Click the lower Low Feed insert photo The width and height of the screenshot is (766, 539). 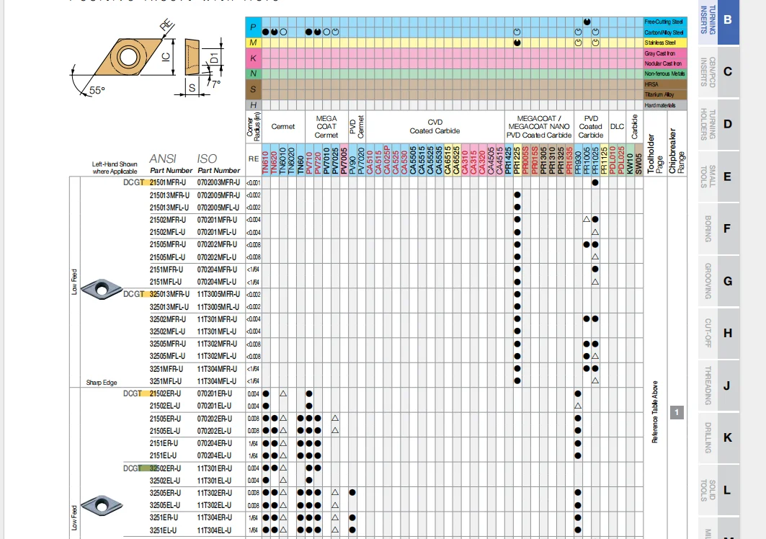tap(101, 505)
